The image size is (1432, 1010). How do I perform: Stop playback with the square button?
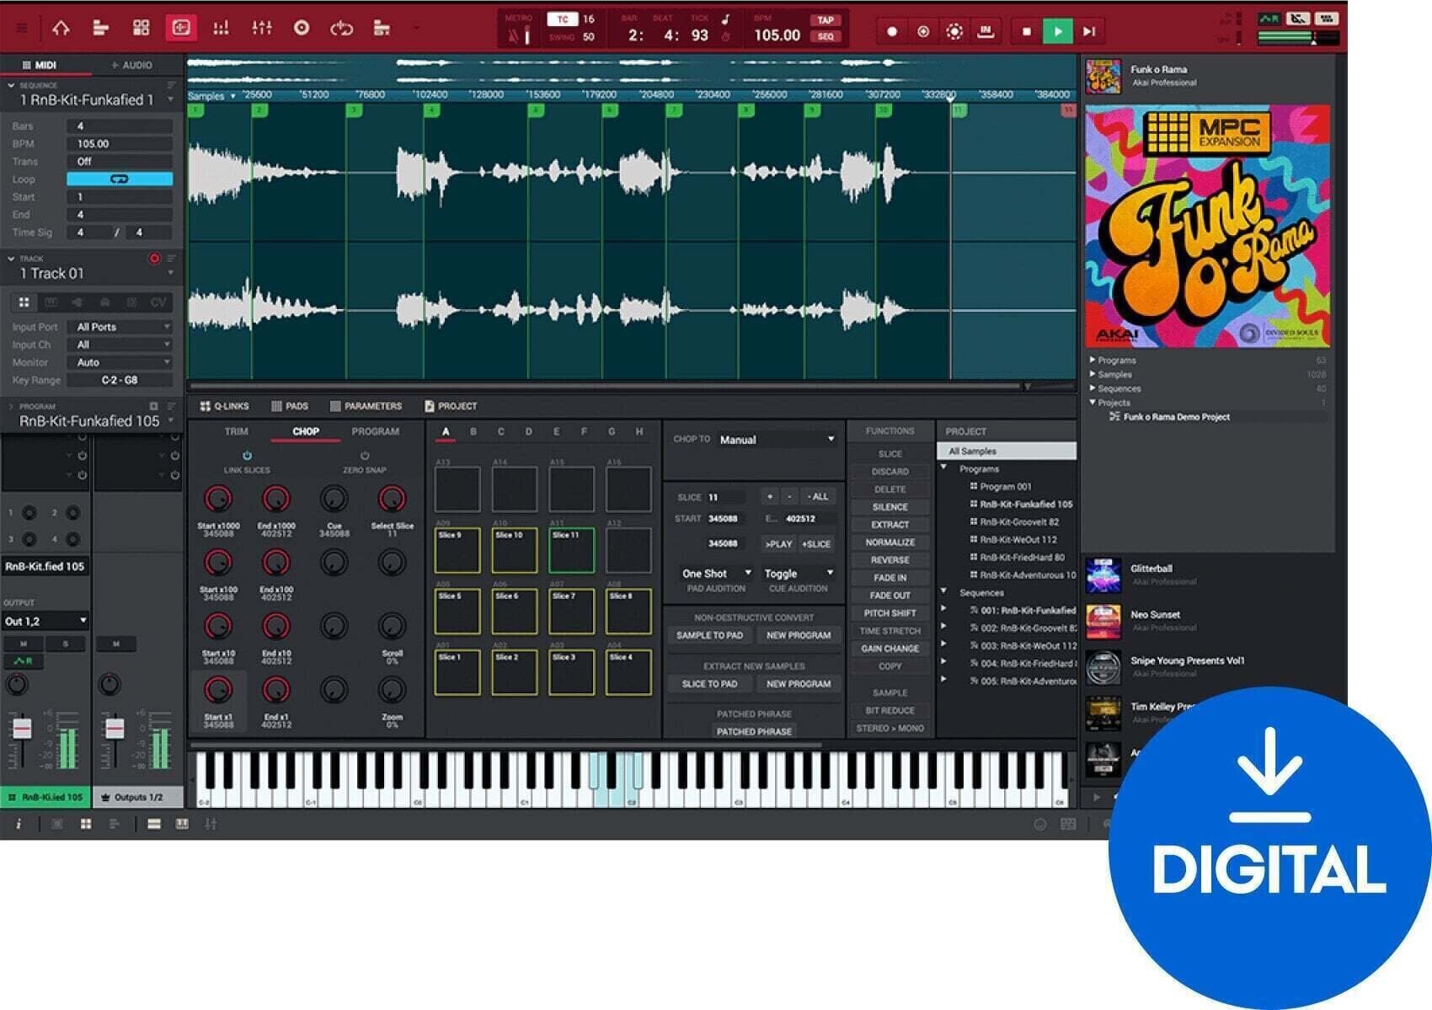[1026, 31]
